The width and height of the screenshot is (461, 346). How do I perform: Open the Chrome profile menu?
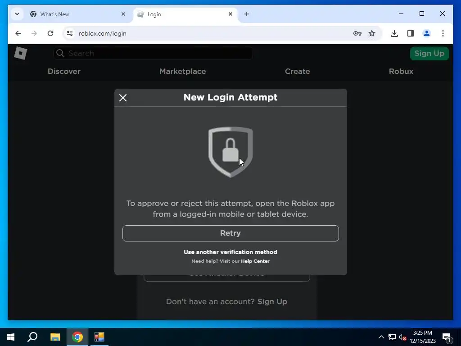coord(427,33)
